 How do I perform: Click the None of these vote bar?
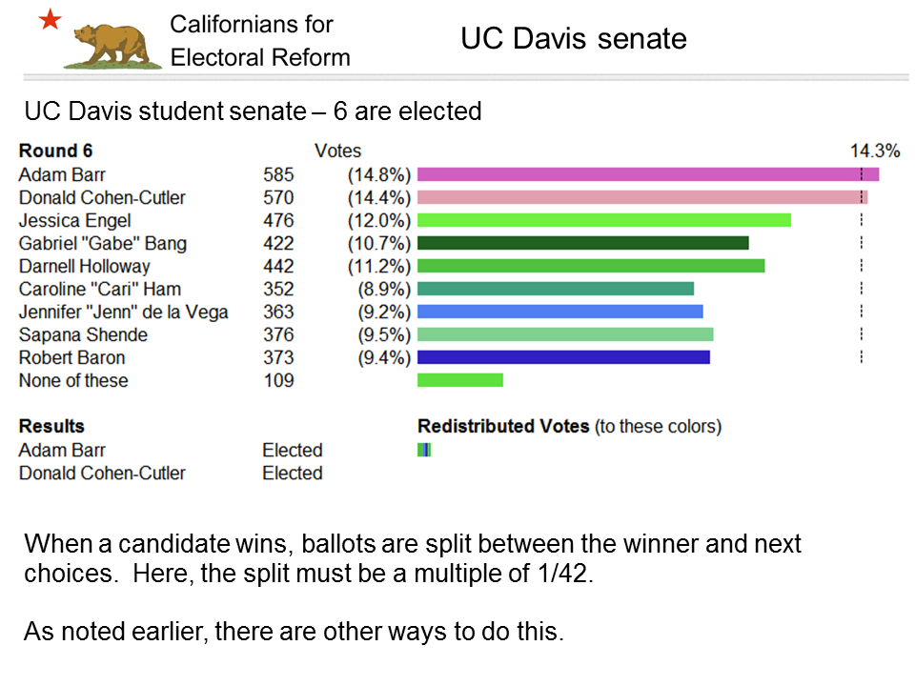point(459,380)
